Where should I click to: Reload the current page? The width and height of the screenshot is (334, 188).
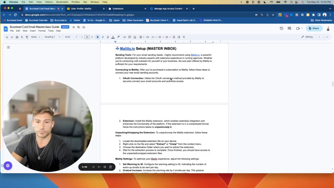coord(15,15)
